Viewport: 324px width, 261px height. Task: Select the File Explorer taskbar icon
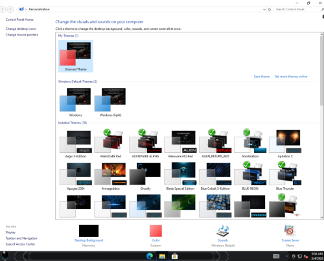(162, 256)
